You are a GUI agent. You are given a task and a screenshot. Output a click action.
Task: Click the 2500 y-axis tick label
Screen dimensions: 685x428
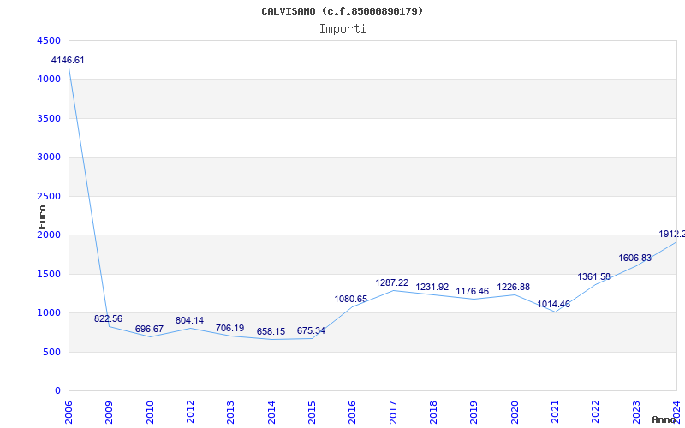(x=49, y=196)
